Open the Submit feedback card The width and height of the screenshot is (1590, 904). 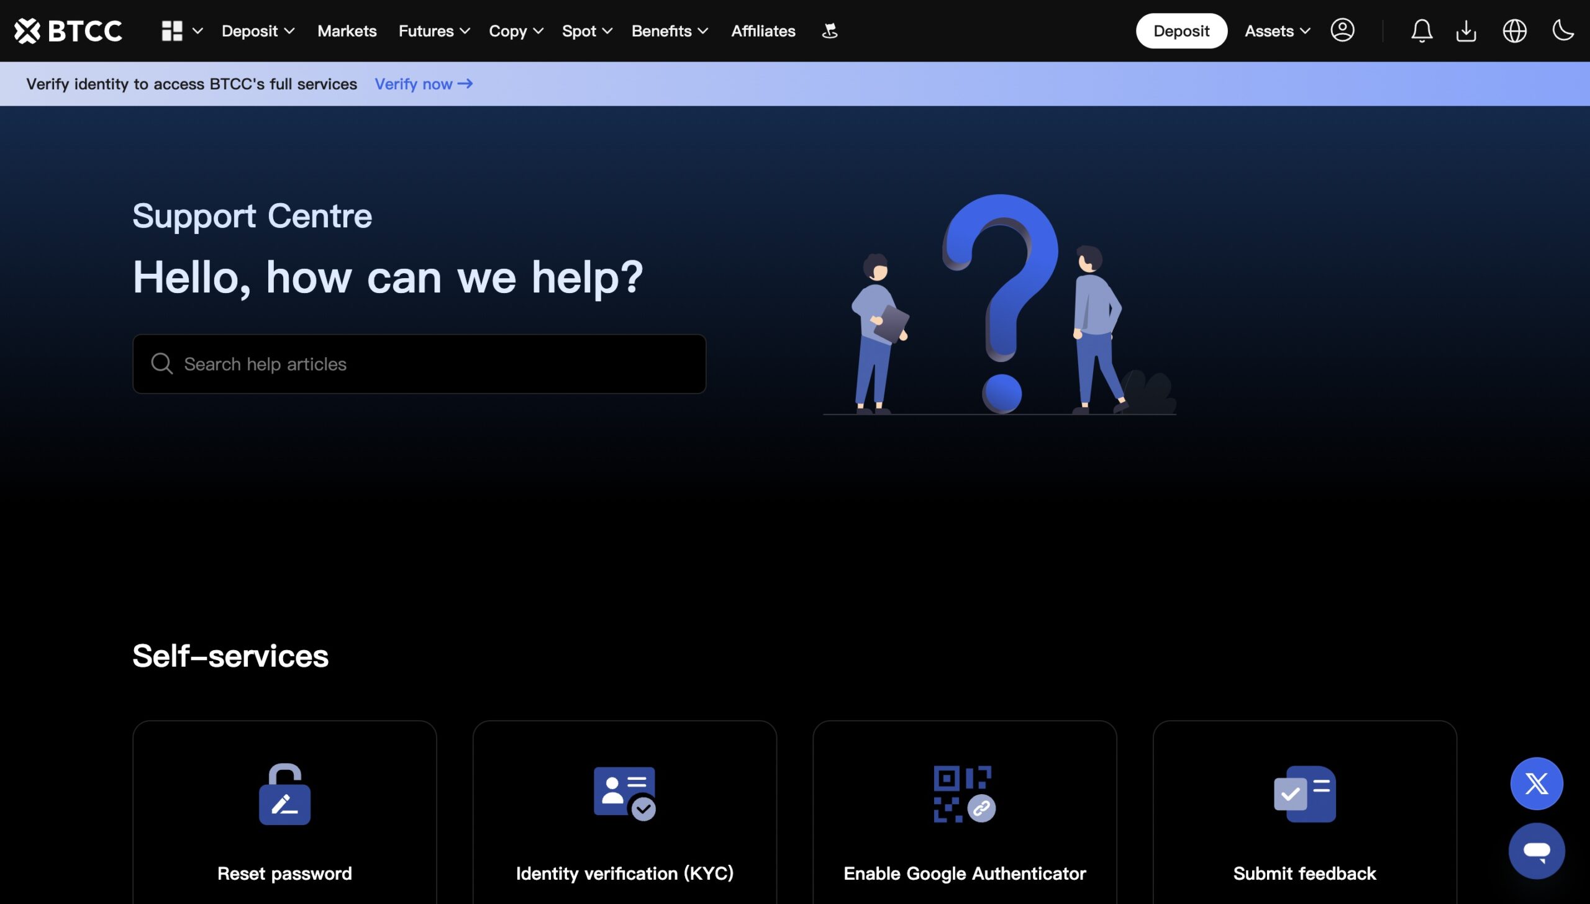coord(1305,812)
